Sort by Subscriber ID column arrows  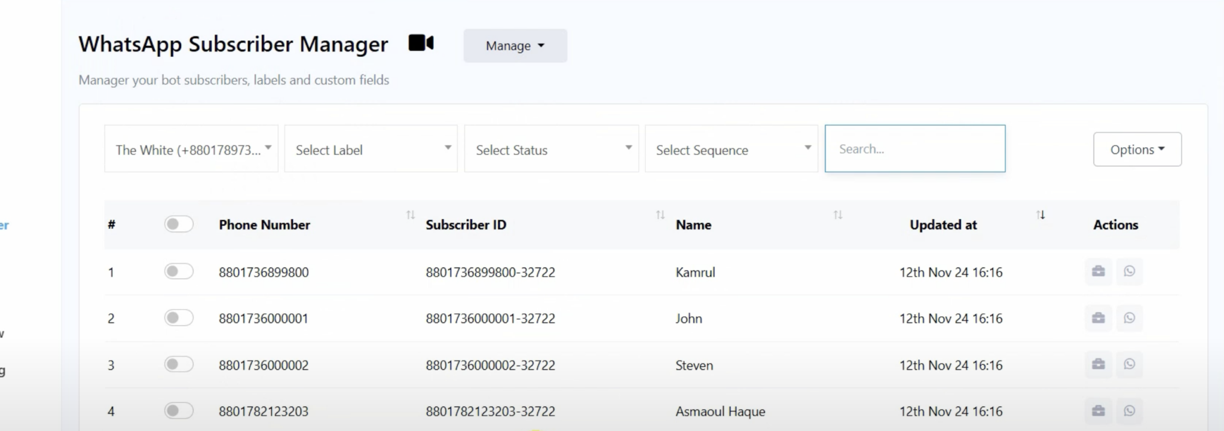660,215
